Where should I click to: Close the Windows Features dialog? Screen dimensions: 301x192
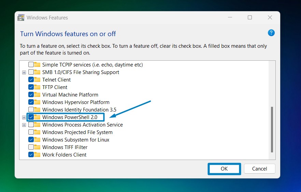click(x=270, y=17)
